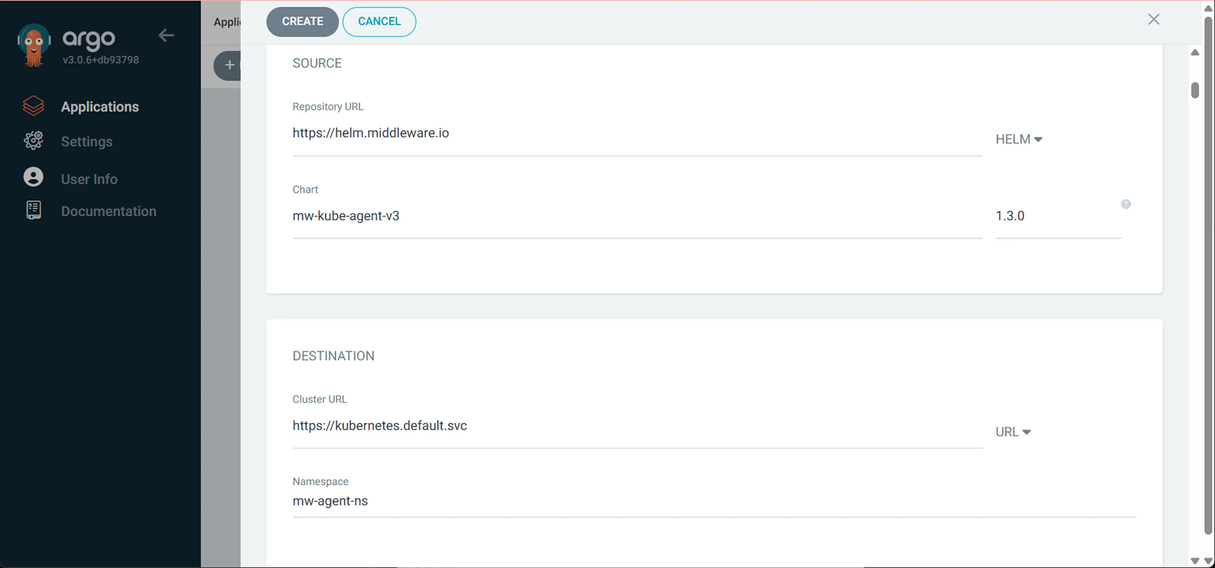The image size is (1215, 568).
Task: View User Info in the sidebar
Action: 89,179
